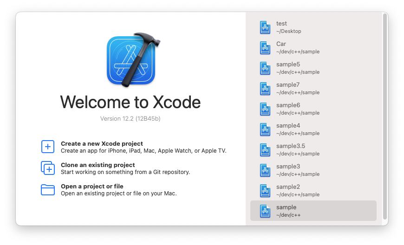The image size is (404, 245).
Task: Click the project icon beside sample6
Action: coord(265,109)
